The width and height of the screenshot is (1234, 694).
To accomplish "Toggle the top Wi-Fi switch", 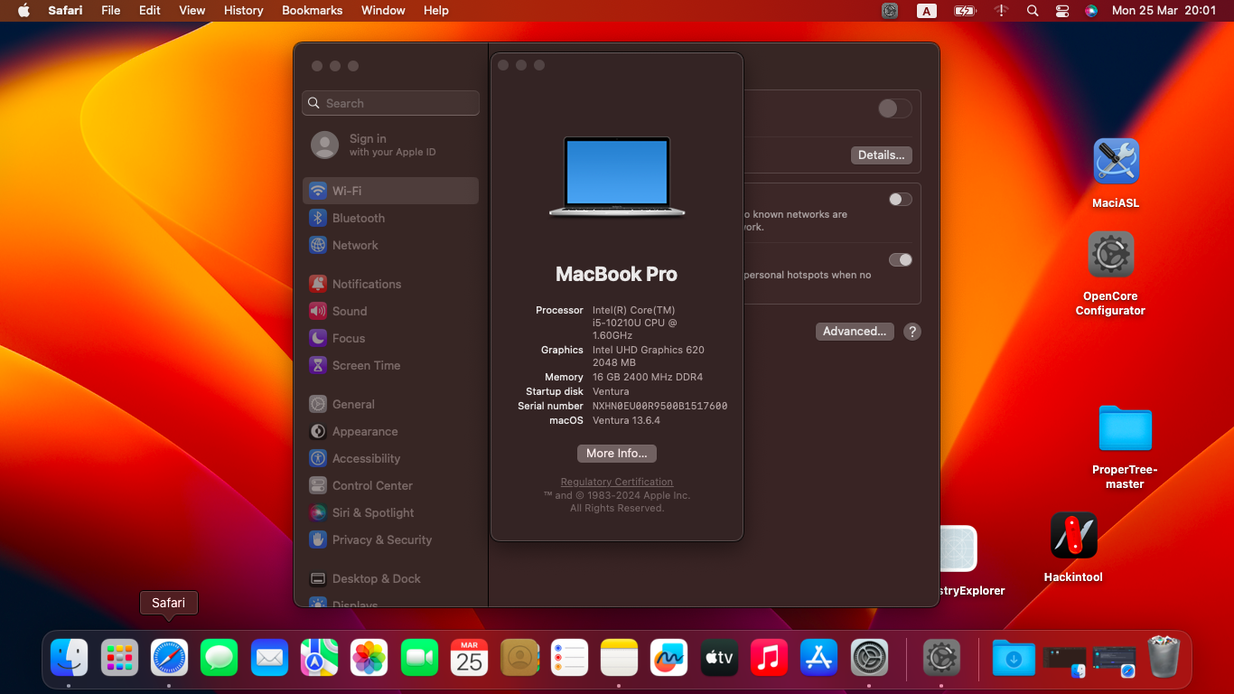I will click(894, 108).
